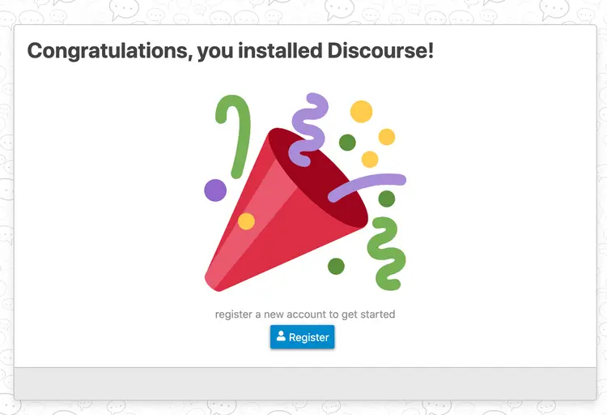Viewport: 607px width, 415px height.
Task: Click the blue Register button
Action: [303, 337]
